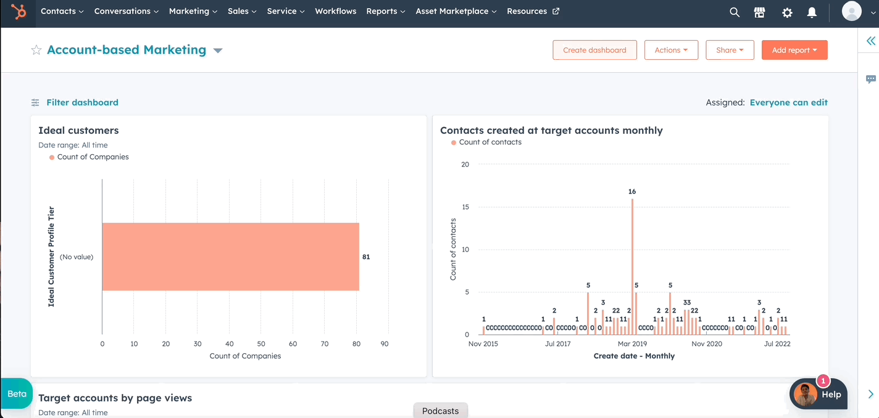Show notifications via bell icon
Viewport: 879px width, 418px height.
pos(812,12)
